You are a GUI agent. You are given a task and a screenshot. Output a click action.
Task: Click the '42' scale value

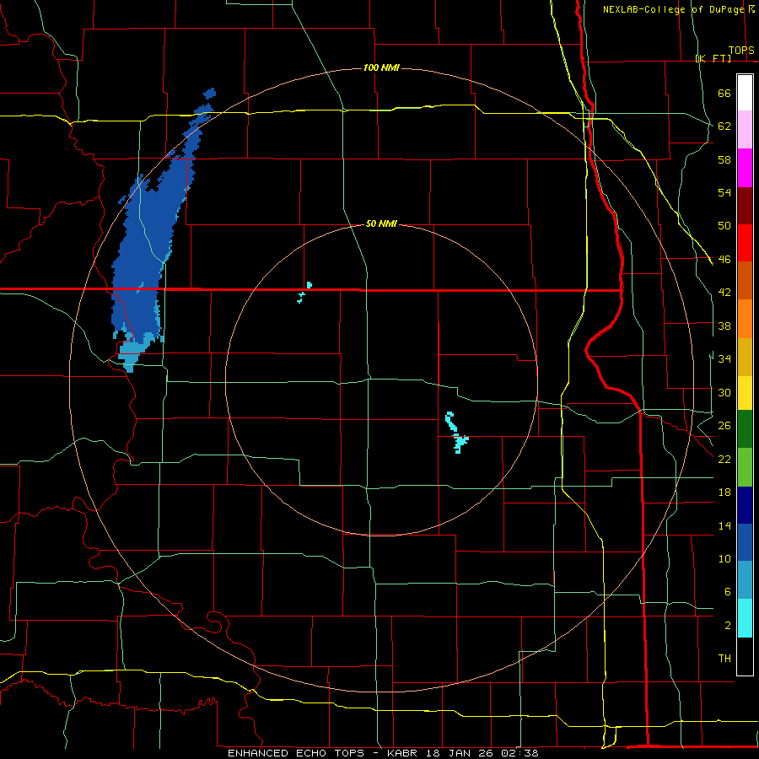724,293
